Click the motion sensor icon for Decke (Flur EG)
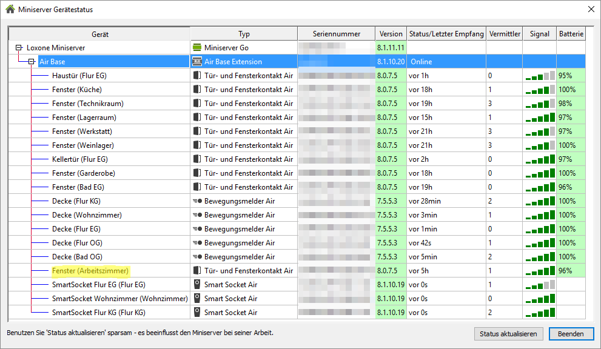Image resolution: width=601 pixels, height=349 pixels. tap(197, 228)
